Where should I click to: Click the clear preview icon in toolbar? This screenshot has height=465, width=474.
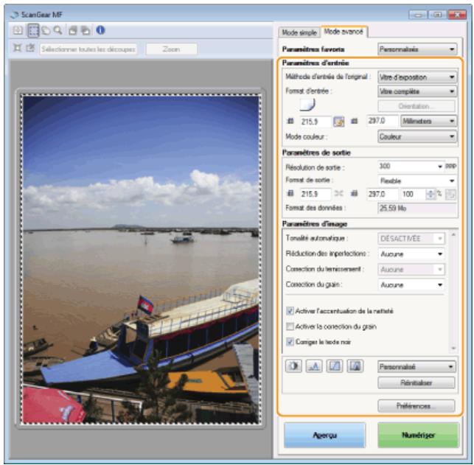pyautogui.click(x=18, y=30)
